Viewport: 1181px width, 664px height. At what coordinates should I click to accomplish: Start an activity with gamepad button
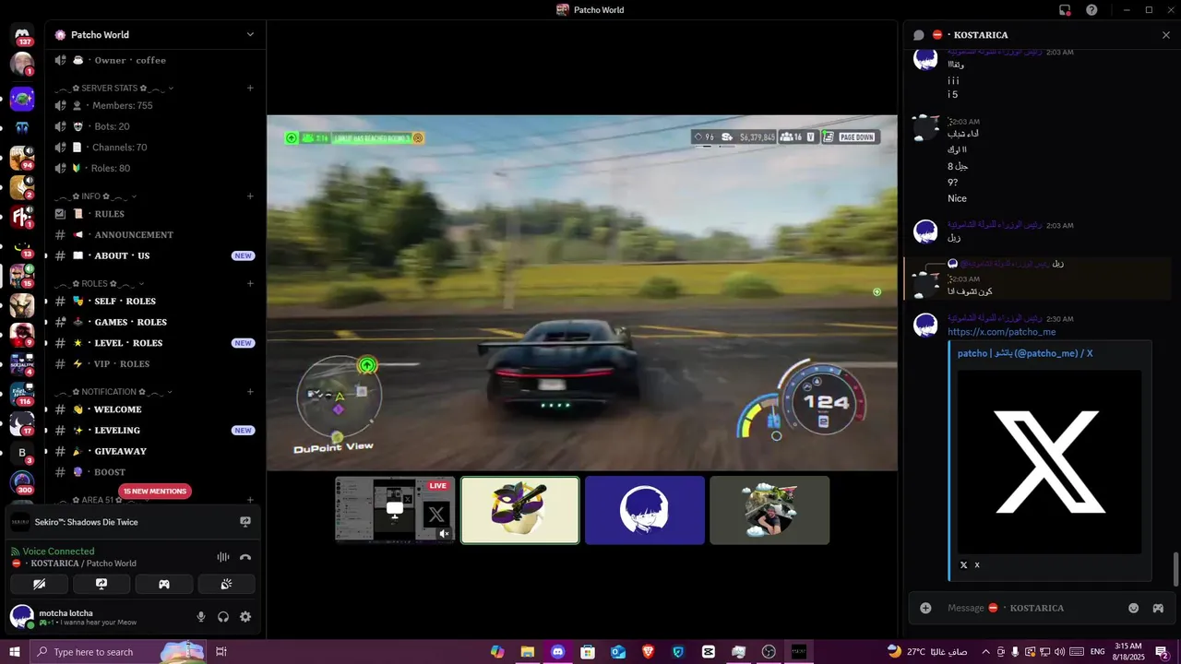pos(164,584)
